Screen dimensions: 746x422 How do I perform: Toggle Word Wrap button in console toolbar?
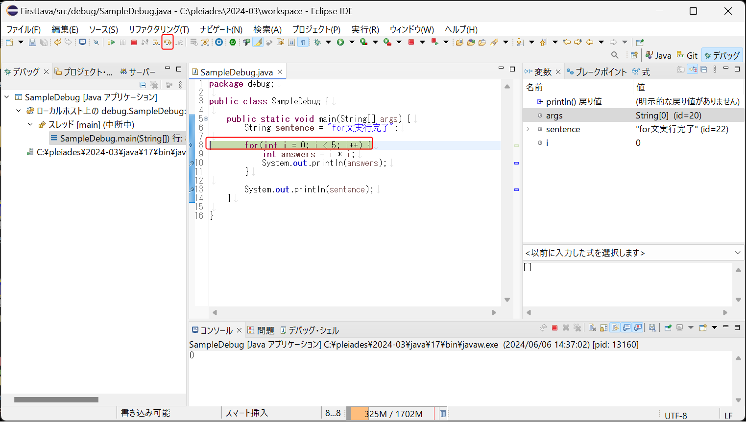(615, 328)
